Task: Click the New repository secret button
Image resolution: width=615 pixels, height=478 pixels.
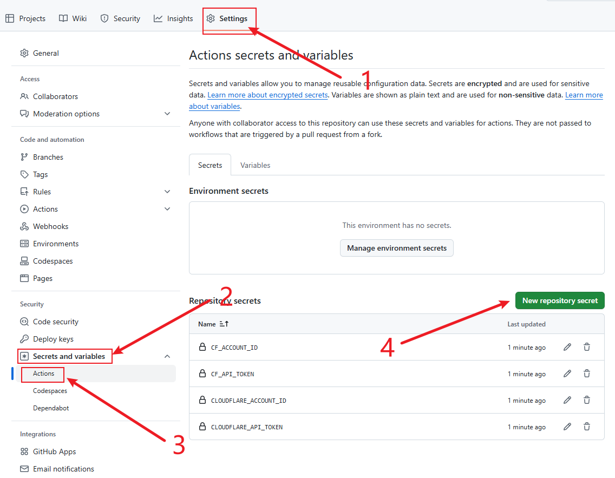Action: click(560, 300)
